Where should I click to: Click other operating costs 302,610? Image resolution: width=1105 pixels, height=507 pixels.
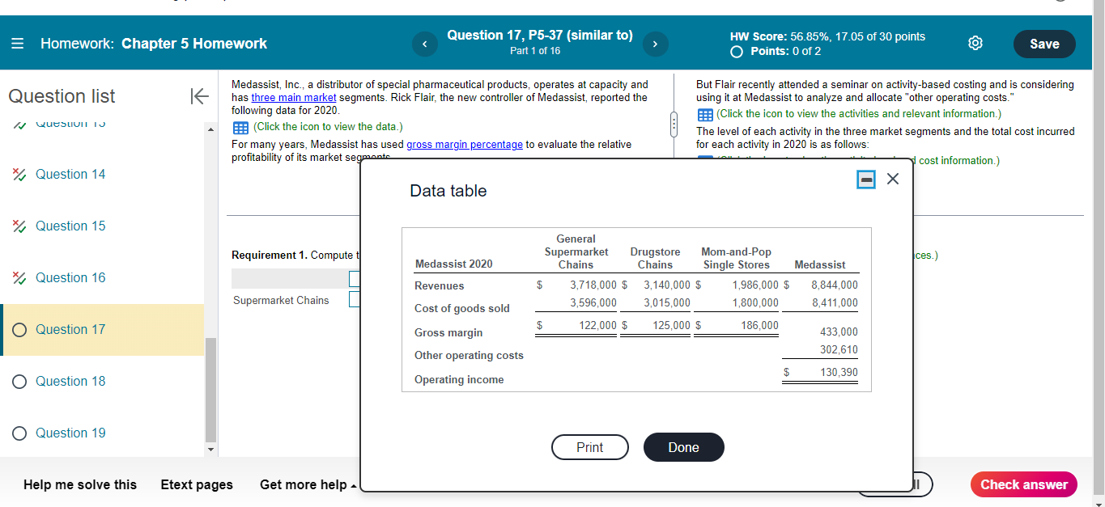(x=839, y=350)
